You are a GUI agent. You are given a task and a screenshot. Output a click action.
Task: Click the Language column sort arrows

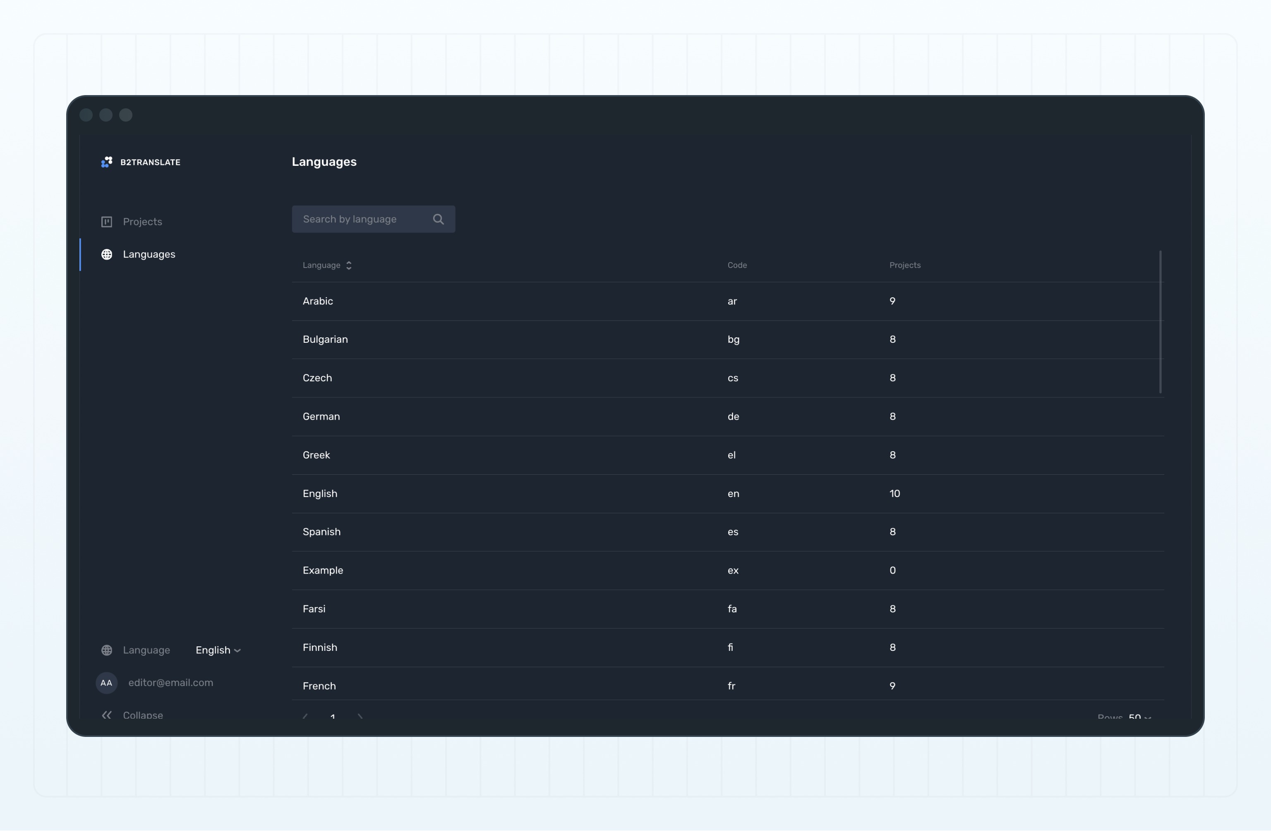pyautogui.click(x=349, y=265)
